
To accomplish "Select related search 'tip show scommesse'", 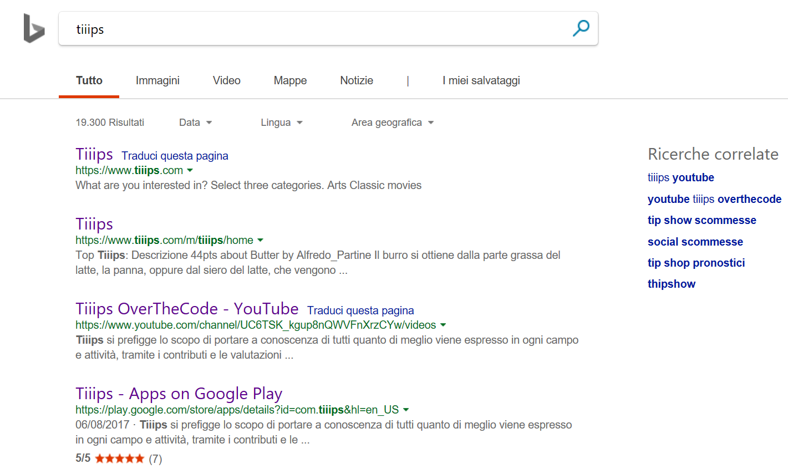I will pyautogui.click(x=701, y=220).
